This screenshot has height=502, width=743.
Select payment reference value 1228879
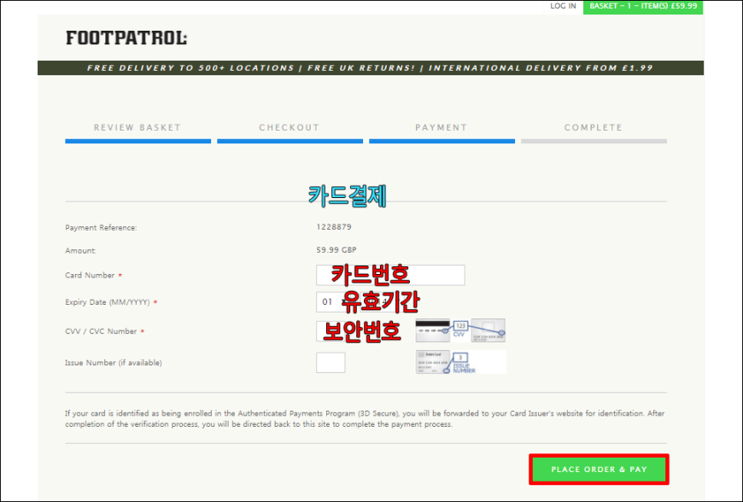(334, 227)
